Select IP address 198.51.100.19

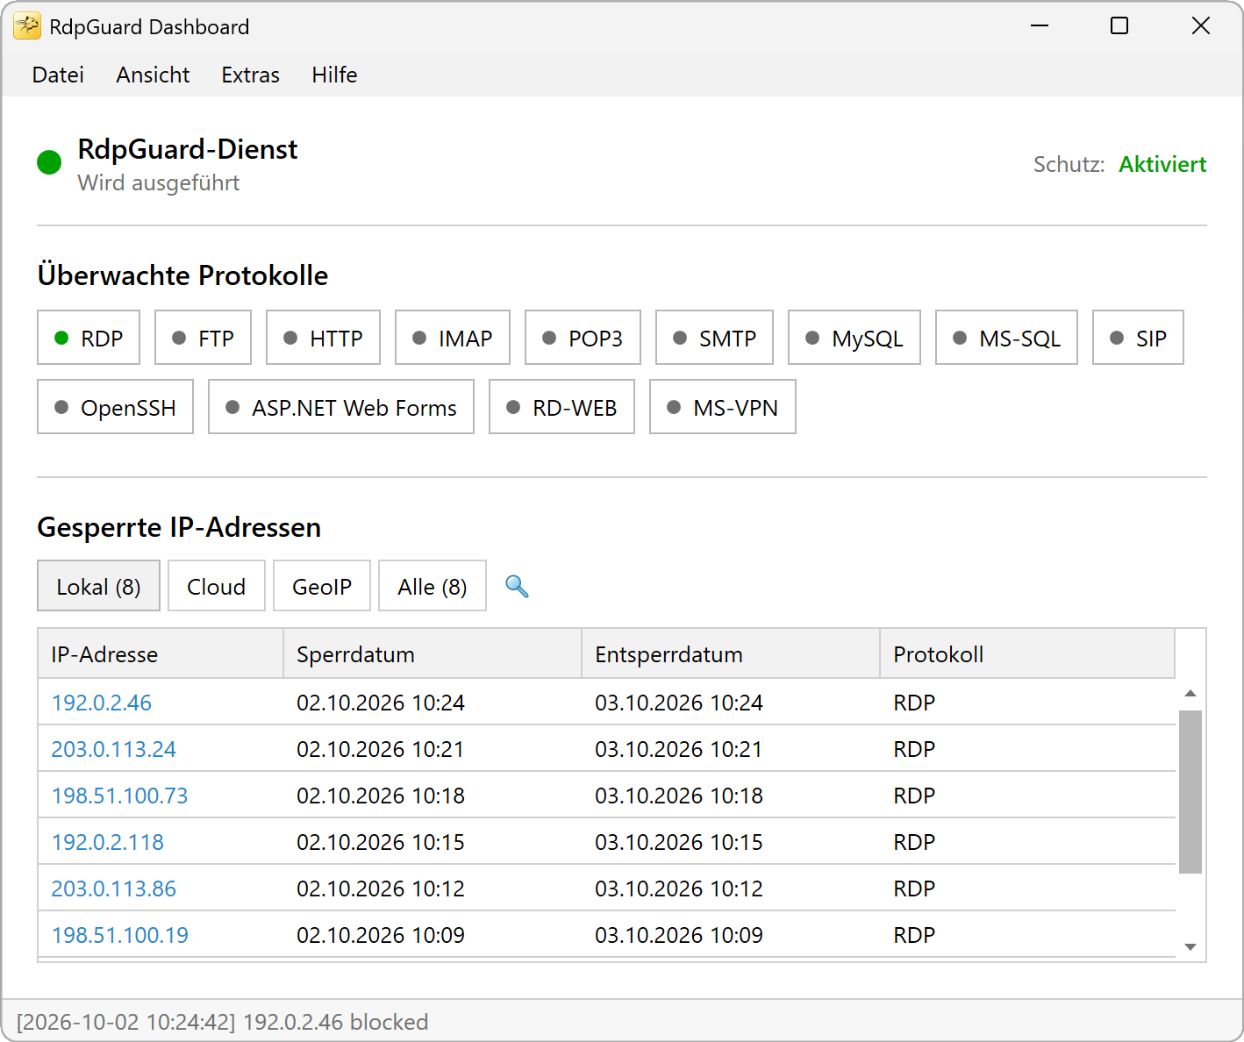[x=120, y=935]
